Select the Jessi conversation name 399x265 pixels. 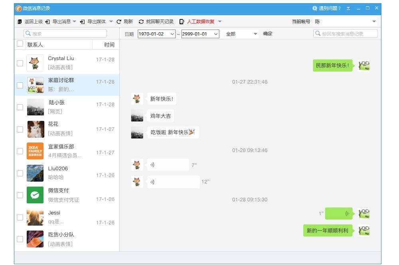[x=54, y=213]
